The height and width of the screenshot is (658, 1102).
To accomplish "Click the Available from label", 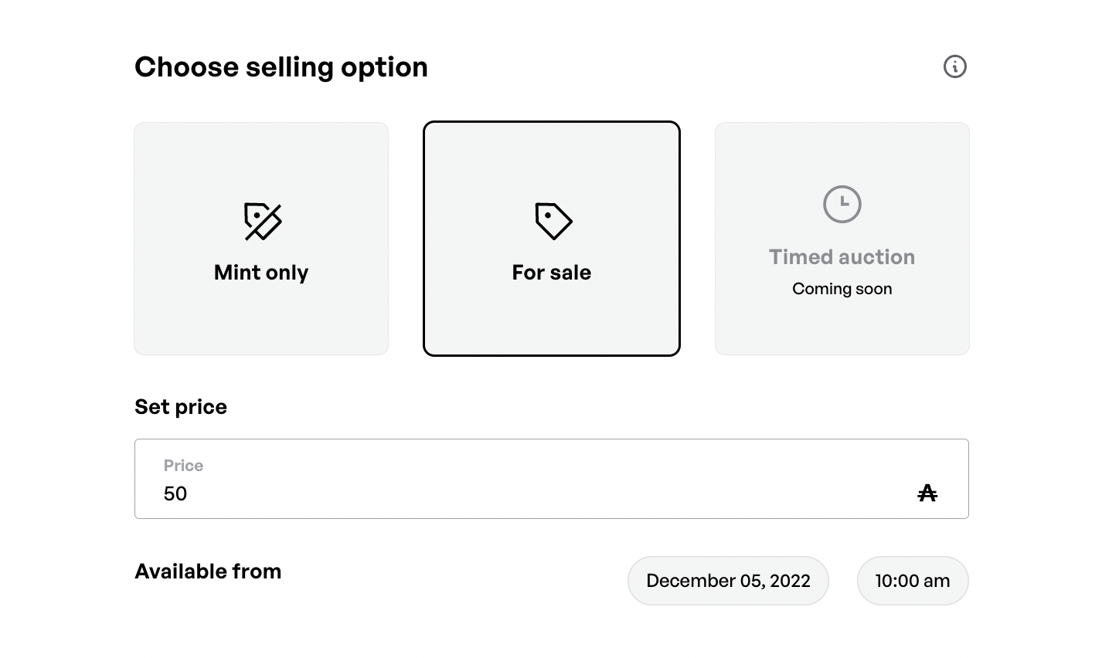I will [208, 572].
